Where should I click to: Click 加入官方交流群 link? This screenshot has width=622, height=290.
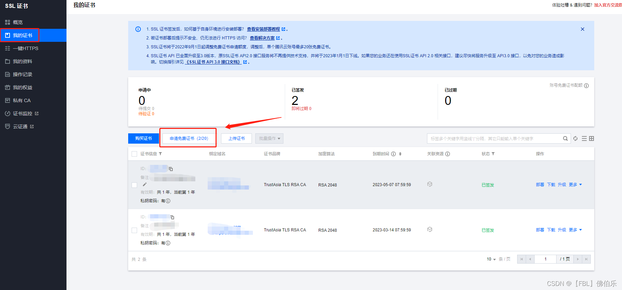pos(608,5)
